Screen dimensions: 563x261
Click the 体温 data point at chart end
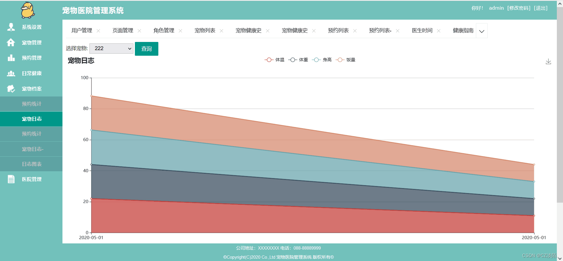[x=534, y=216]
